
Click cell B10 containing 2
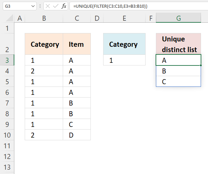coord(44,135)
